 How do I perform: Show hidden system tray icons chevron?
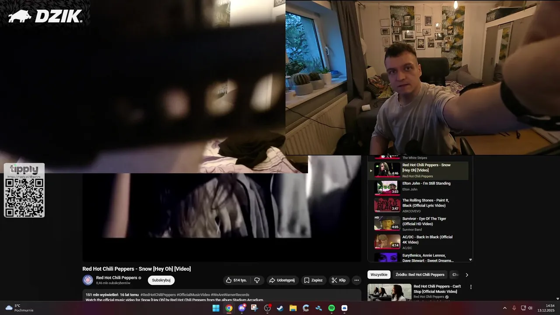click(x=504, y=308)
